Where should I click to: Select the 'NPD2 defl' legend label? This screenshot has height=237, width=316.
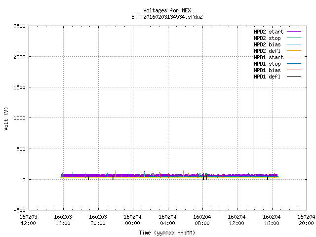pyautogui.click(x=267, y=51)
